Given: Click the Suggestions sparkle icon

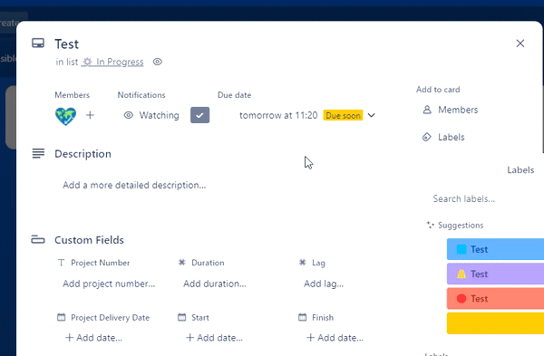Looking at the screenshot, I should click(x=430, y=225).
